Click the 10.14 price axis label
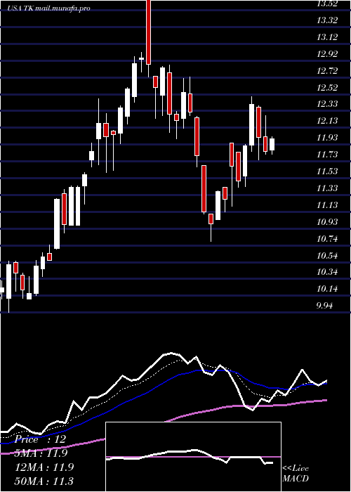 coord(327,289)
